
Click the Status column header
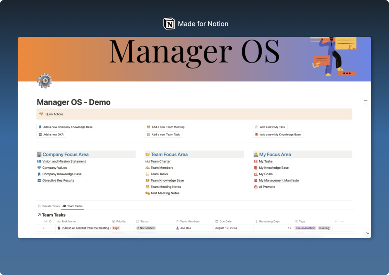(142, 221)
